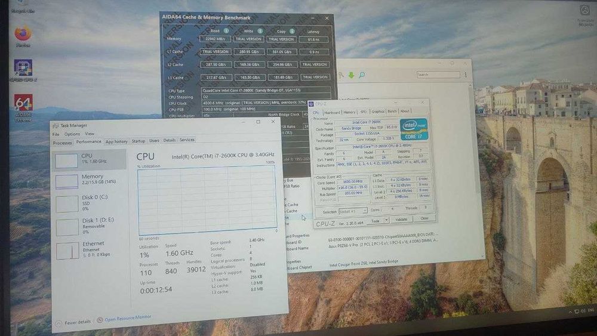The image size is (597, 336).
Task: Click the Intel Core i7 logo in CPU-Z
Action: 414,130
